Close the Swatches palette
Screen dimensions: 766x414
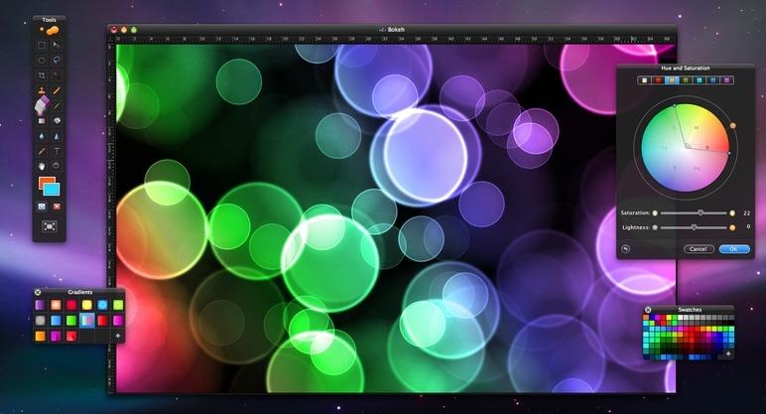tap(648, 310)
